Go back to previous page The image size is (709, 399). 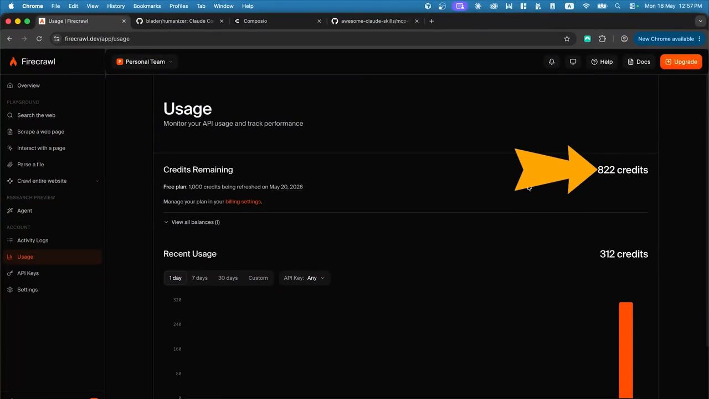point(9,39)
